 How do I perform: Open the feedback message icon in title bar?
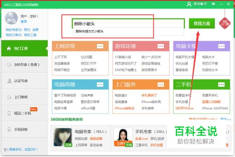tap(213, 4)
